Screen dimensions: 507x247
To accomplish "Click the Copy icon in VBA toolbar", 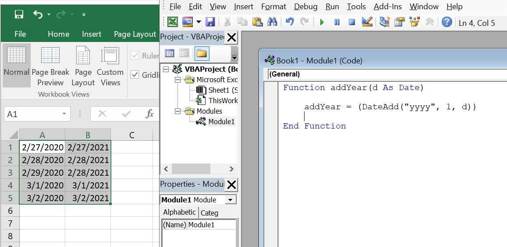I will click(242, 22).
